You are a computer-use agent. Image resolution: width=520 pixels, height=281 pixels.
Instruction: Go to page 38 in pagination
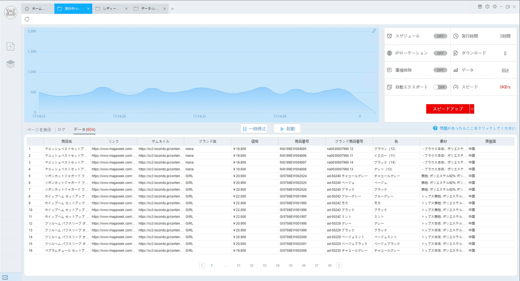pos(329,265)
